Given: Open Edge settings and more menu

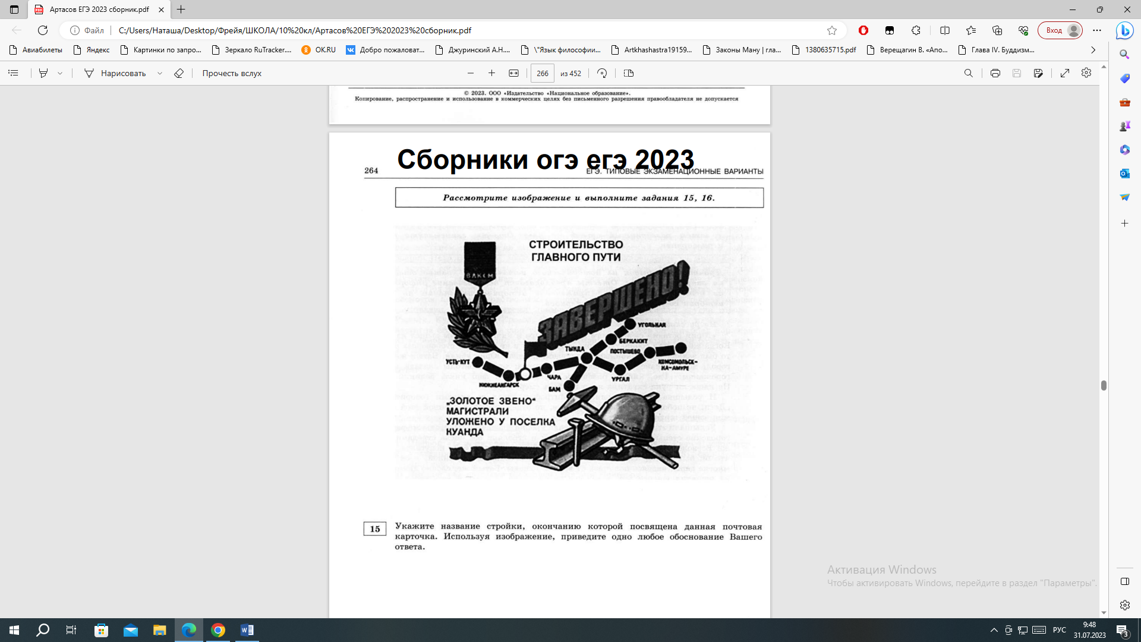Looking at the screenshot, I should pos(1097,30).
